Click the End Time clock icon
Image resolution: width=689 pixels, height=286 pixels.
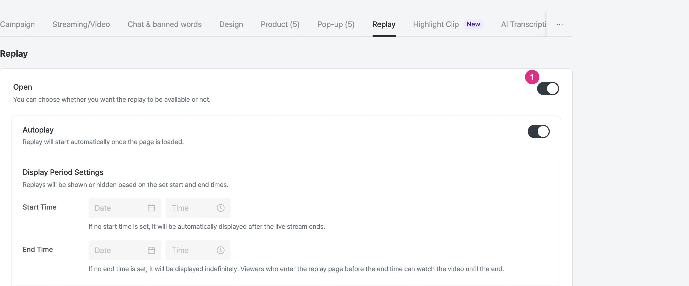(x=221, y=250)
